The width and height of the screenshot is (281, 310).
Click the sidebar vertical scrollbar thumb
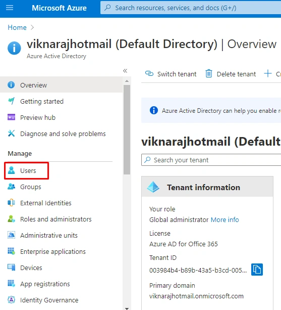(127, 129)
